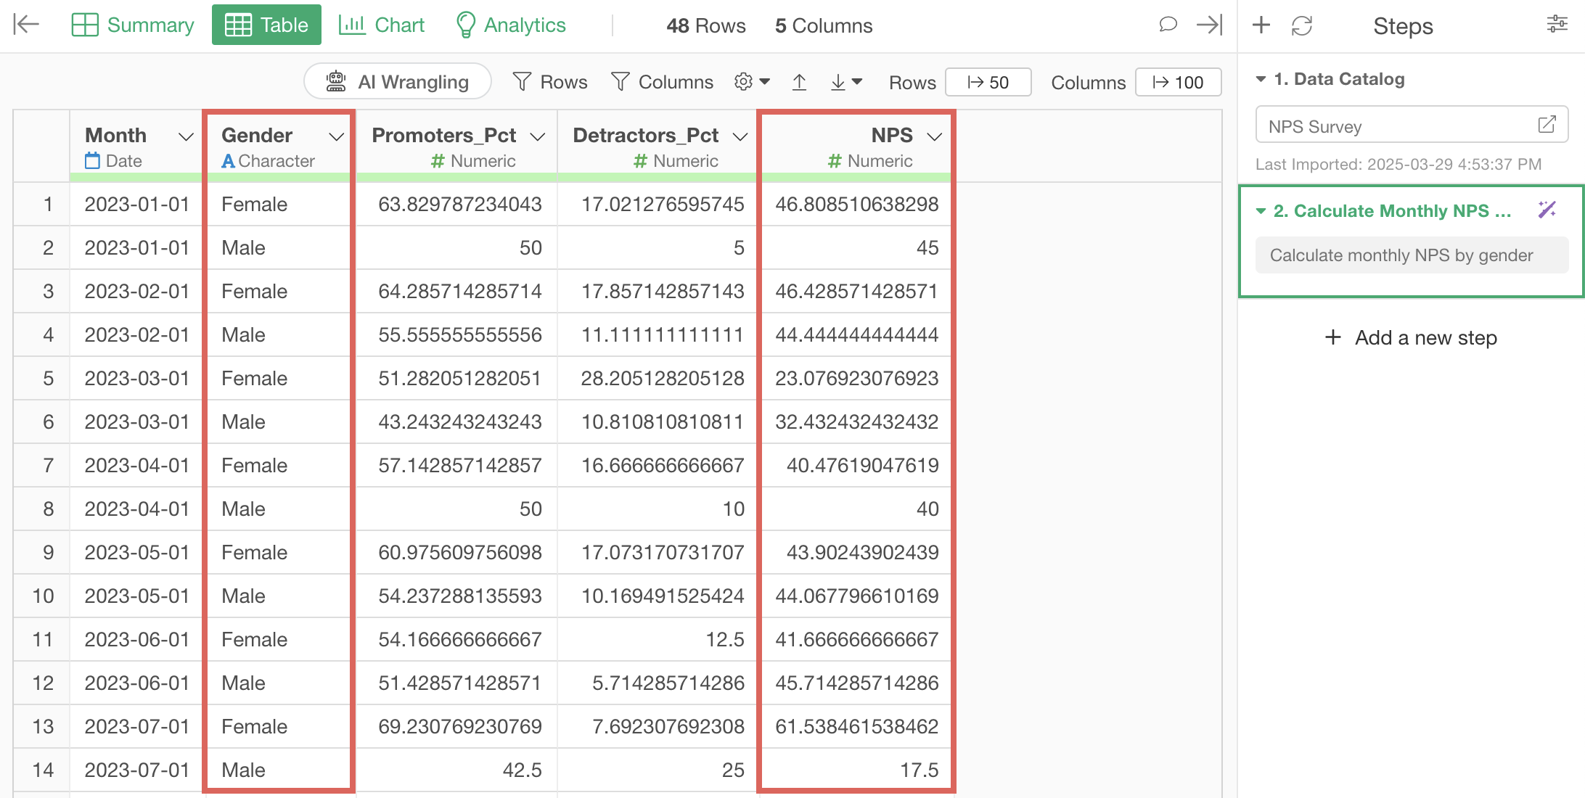This screenshot has height=798, width=1585.
Task: Select cell 12.5 in row 11
Action: point(658,640)
